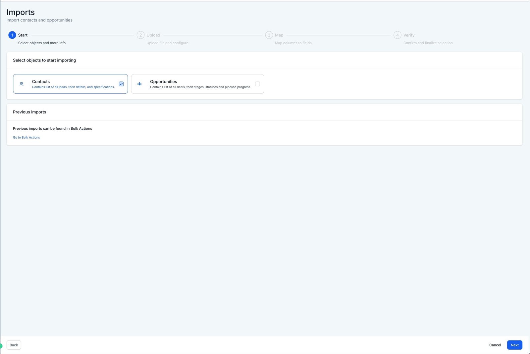The height and width of the screenshot is (354, 530).
Task: Open the Verify step label
Action: tap(409, 35)
